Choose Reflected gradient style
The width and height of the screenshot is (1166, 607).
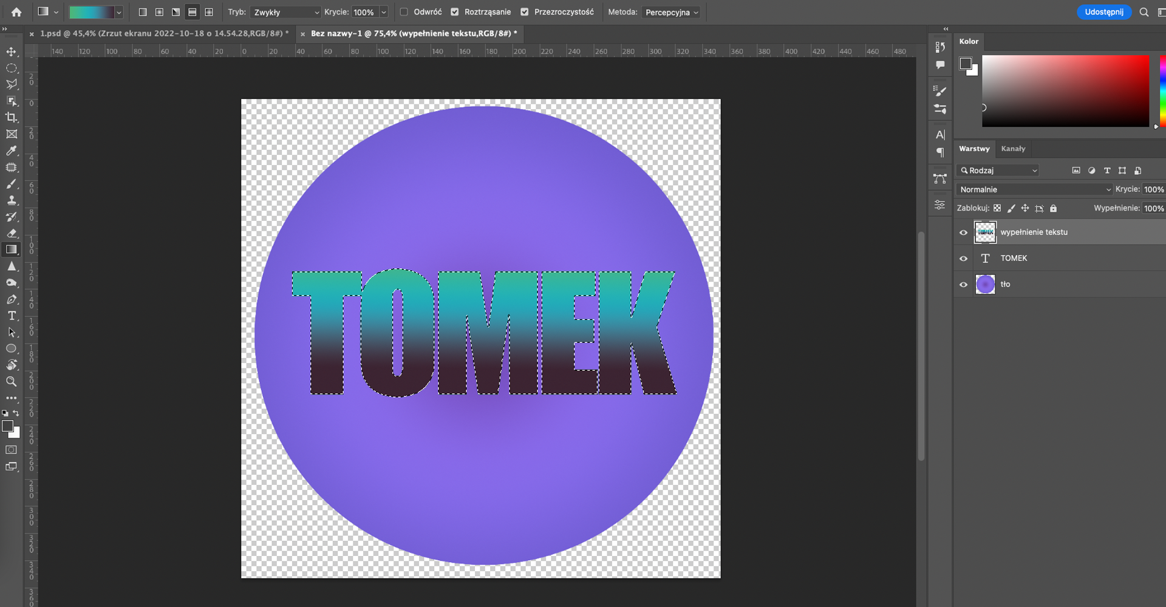[x=192, y=12]
